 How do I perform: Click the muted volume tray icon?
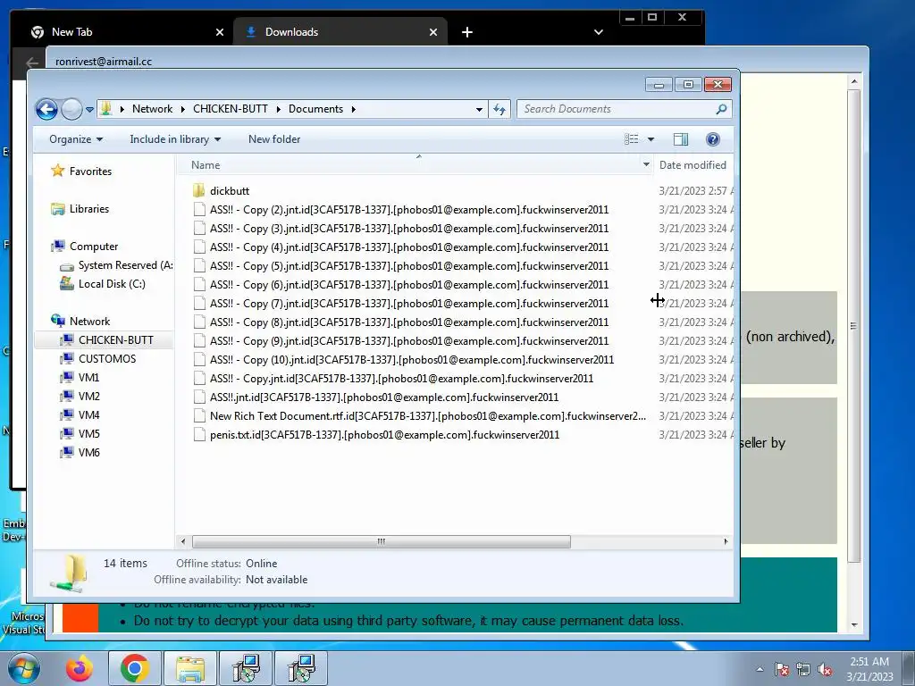(x=825, y=670)
